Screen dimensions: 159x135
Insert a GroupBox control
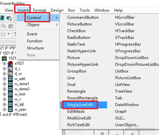[77, 71]
